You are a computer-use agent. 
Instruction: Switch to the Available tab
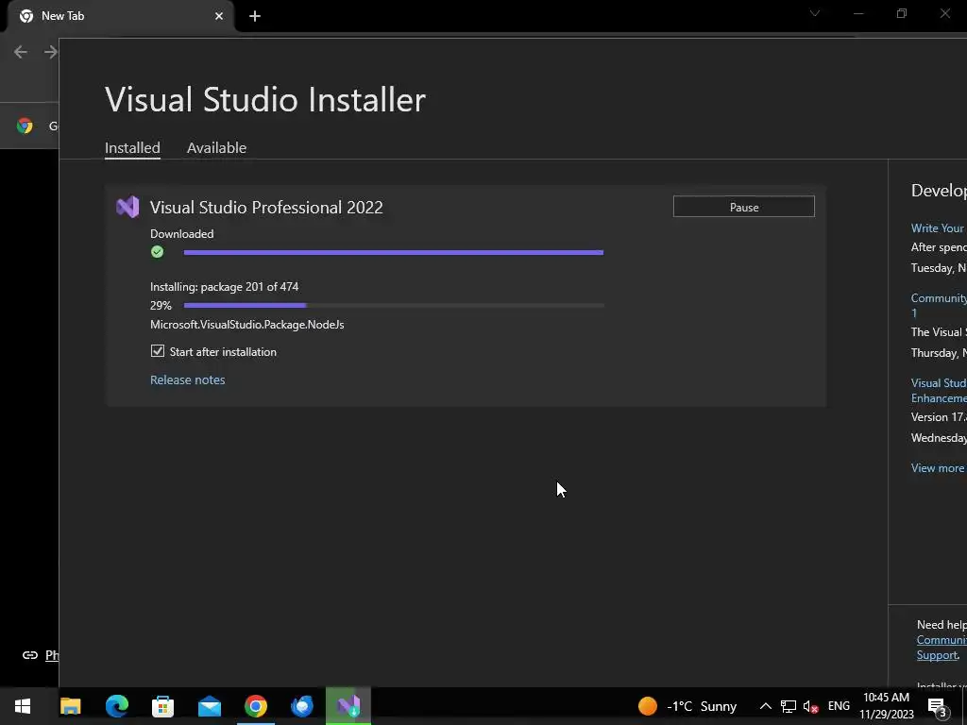click(x=216, y=148)
